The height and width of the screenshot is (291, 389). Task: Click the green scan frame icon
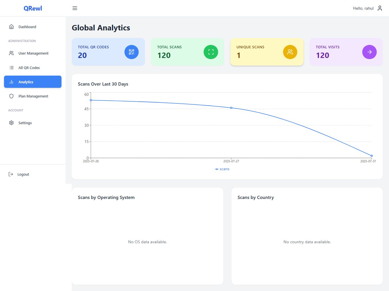(211, 52)
